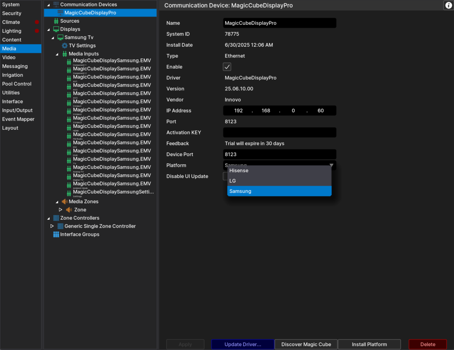
Task: Click the Install Platform button
Action: (x=369, y=344)
